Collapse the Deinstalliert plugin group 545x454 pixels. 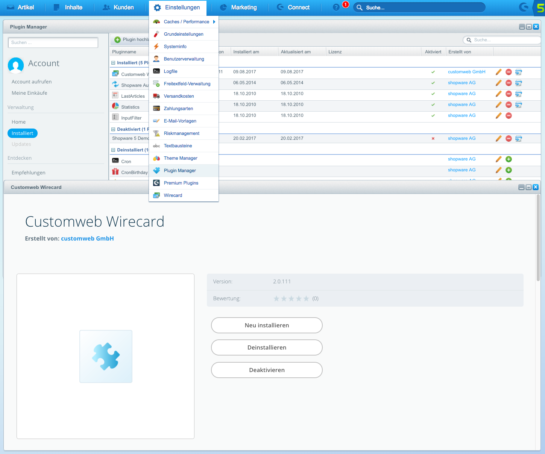tap(113, 150)
